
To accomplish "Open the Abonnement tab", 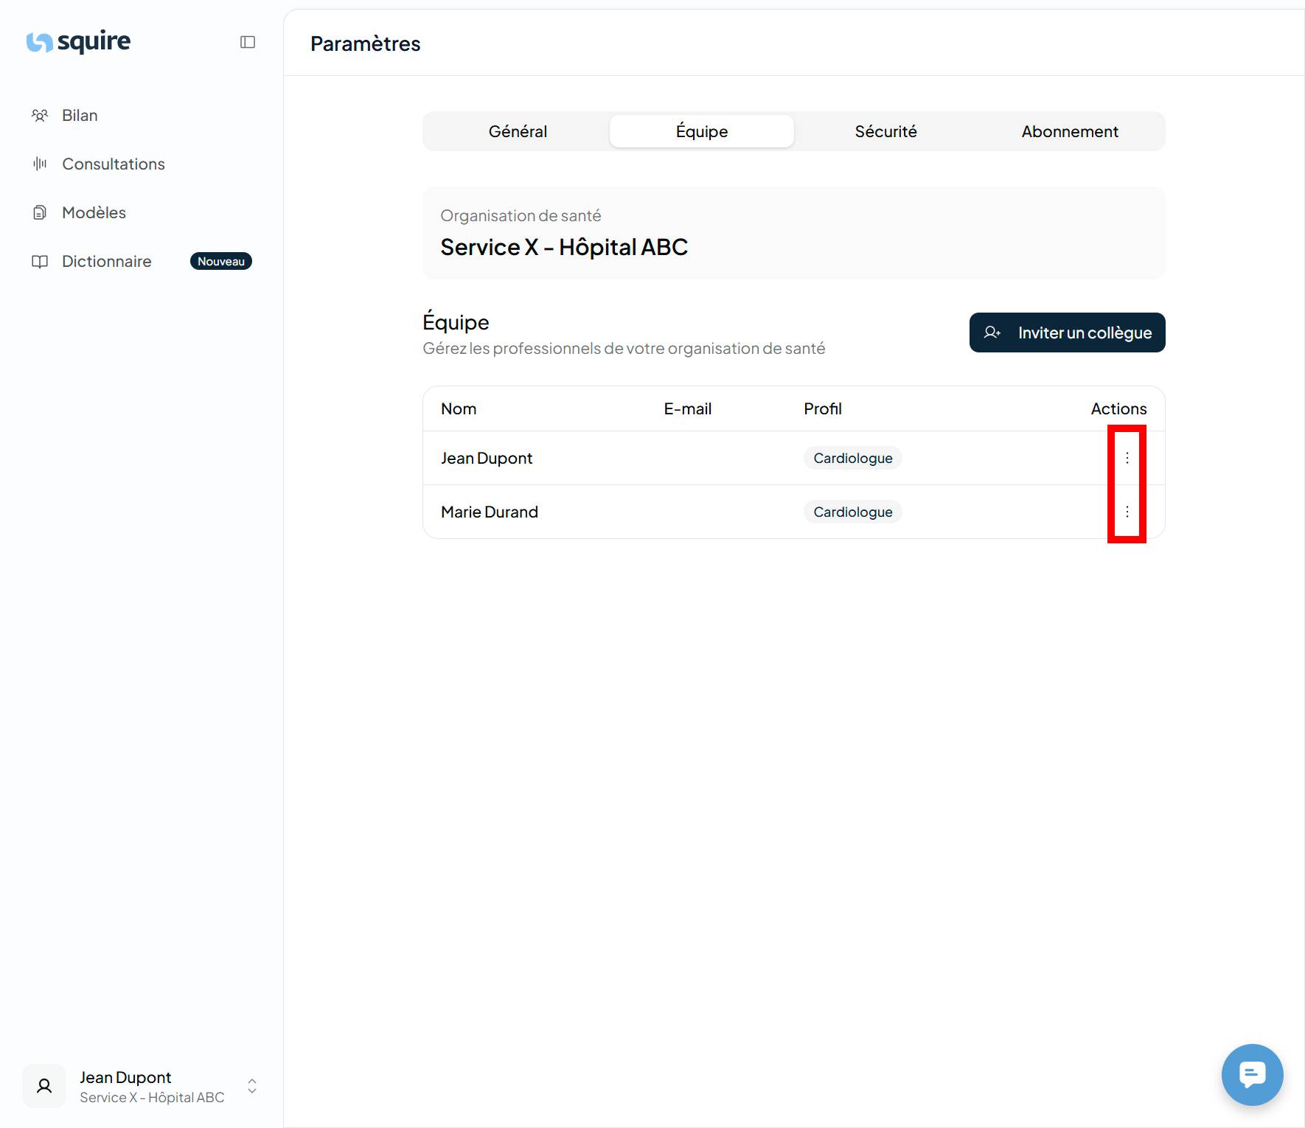I will 1069,131.
